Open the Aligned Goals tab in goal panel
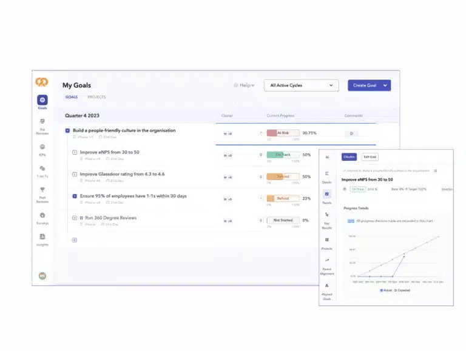This screenshot has height=351, width=466. (326, 292)
